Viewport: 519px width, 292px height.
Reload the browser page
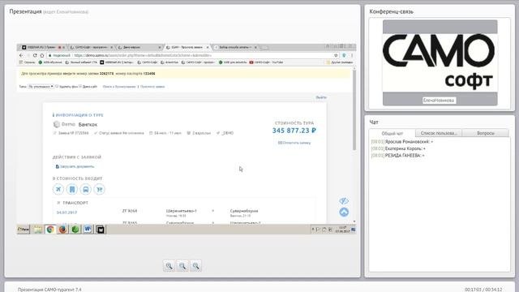coord(35,55)
